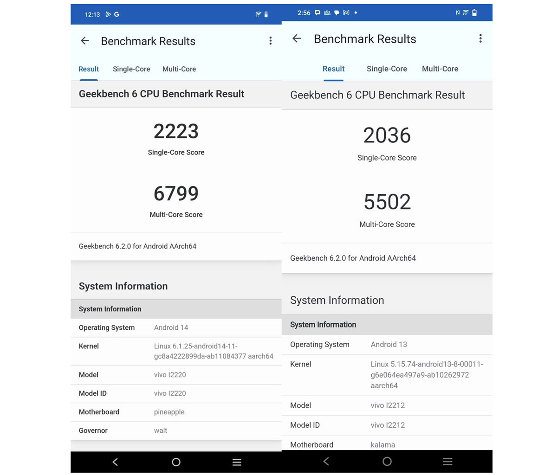This screenshot has height=475, width=557.
Task: Tap Android home circle in right navigation bar
Action: click(387, 461)
